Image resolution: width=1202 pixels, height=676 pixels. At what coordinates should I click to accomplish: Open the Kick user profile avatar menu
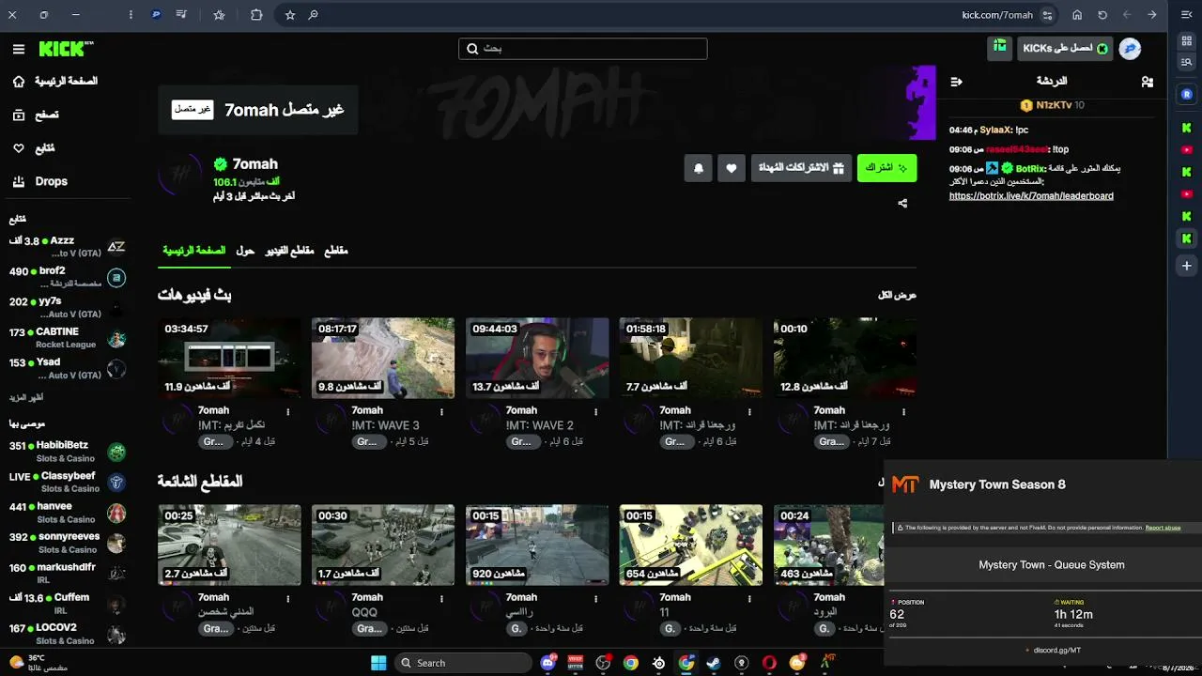(1130, 49)
